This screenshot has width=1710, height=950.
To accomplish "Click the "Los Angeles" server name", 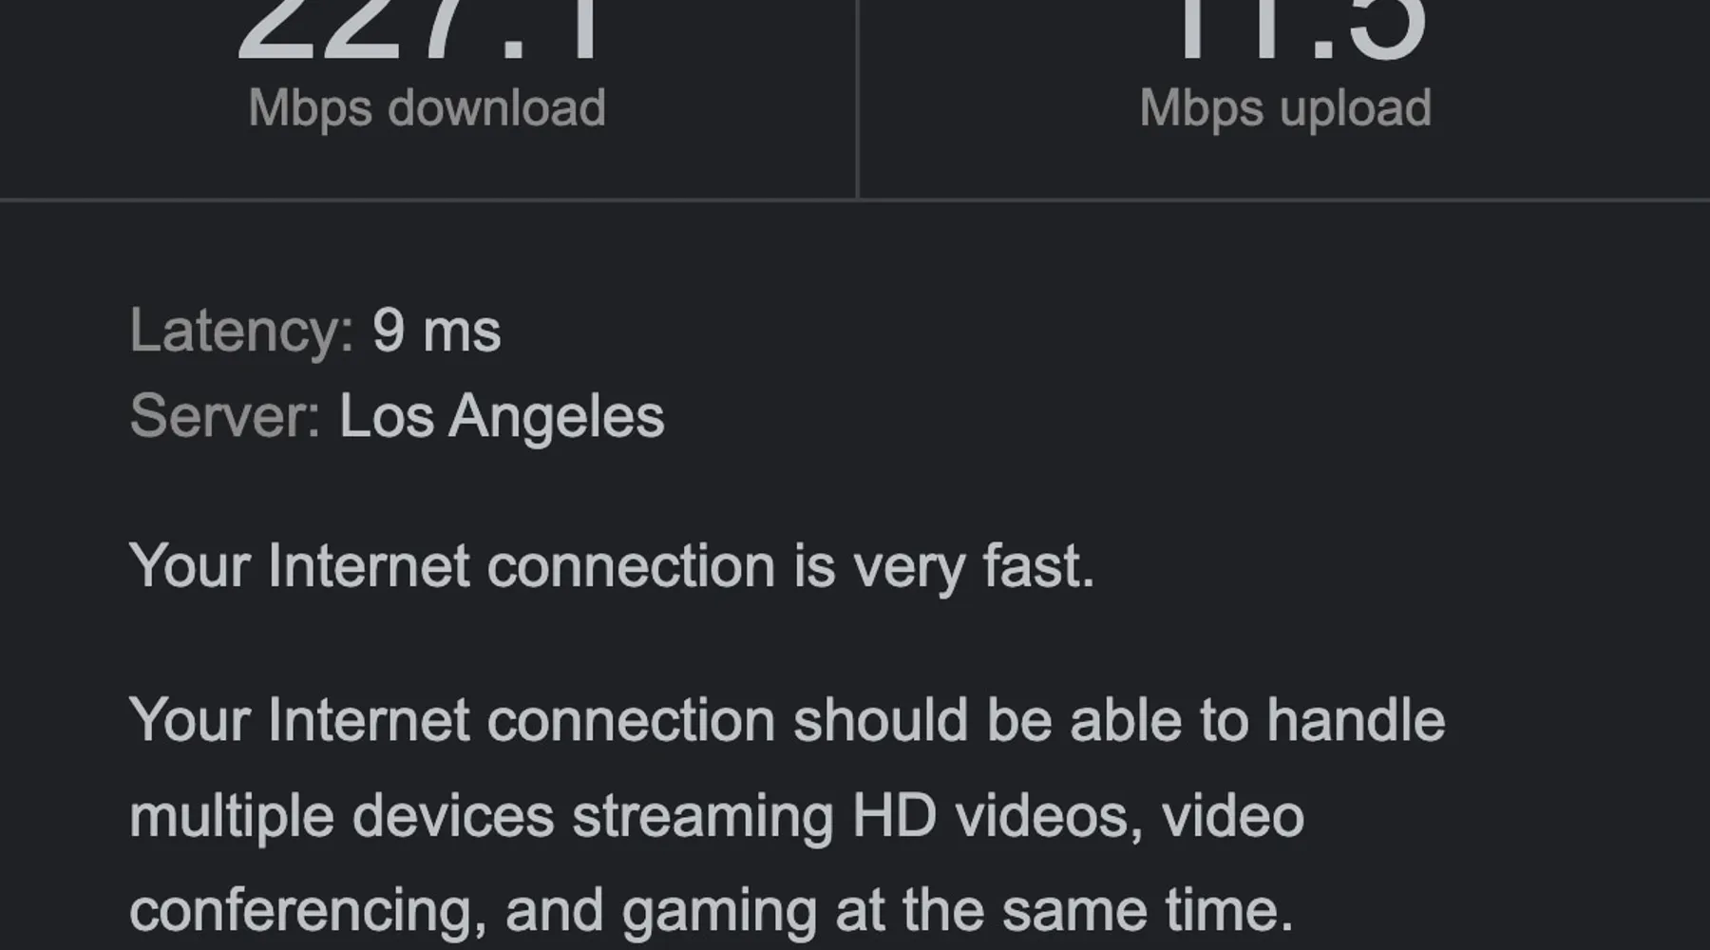I will pyautogui.click(x=502, y=416).
